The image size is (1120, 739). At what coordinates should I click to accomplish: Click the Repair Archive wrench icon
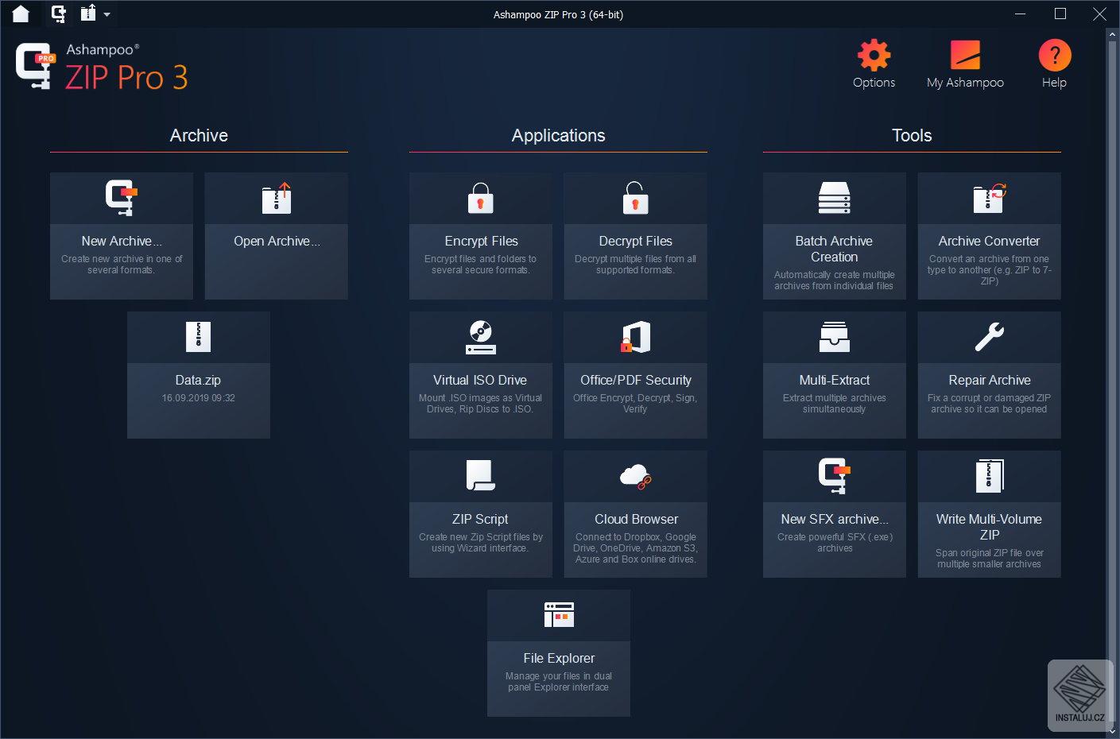click(x=990, y=337)
